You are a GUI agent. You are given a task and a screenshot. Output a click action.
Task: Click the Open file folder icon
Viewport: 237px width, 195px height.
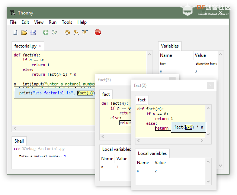point(24,33)
